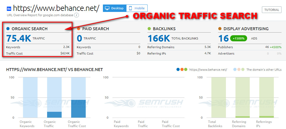Click orange dot beside PAID SEARCH
Viewport: 286px width, 129px height.
coord(78,29)
